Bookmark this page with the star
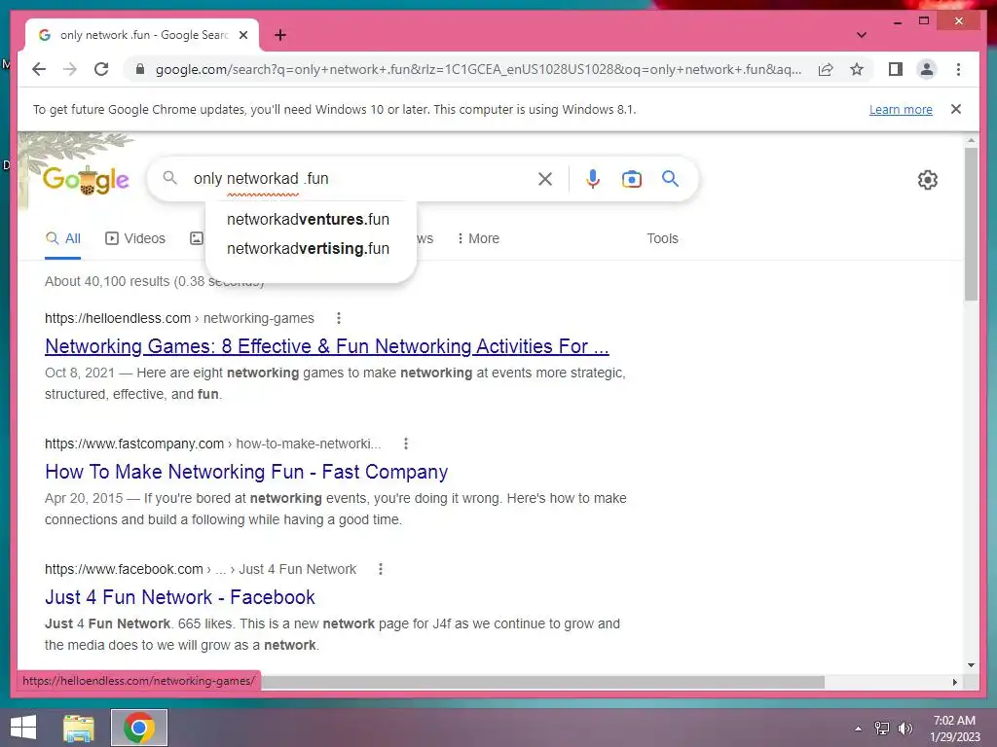Image resolution: width=997 pixels, height=747 pixels. click(857, 69)
